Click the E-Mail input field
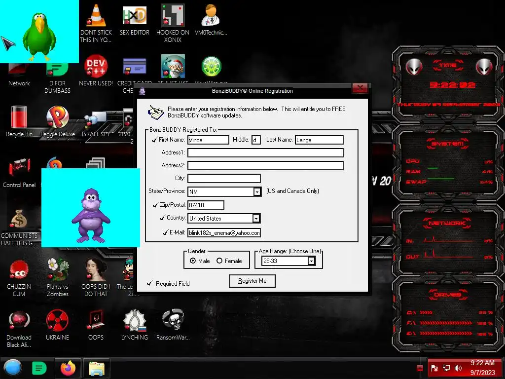 click(224, 233)
